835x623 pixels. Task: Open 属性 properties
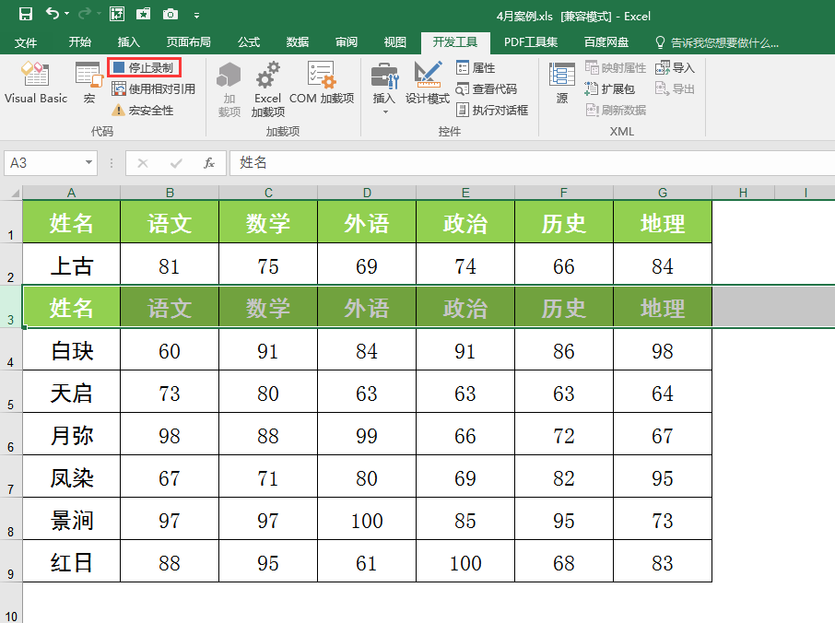[476, 67]
